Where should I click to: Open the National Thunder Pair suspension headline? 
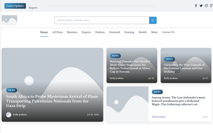point(130,66)
